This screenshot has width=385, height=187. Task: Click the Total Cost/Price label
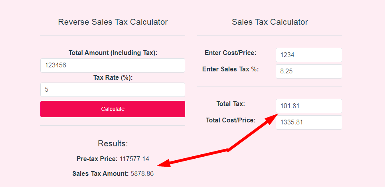231,120
